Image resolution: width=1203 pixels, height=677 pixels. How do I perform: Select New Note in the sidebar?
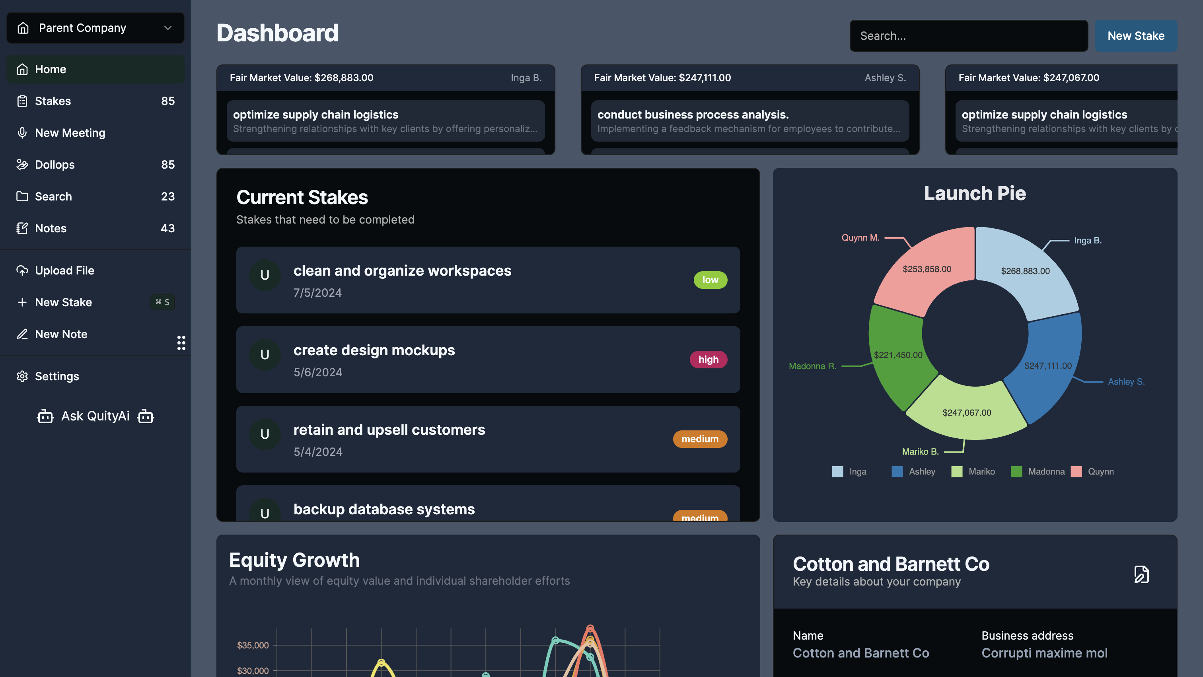point(61,334)
